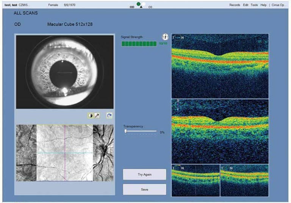Click the brightness/contrast half-circle icon
This screenshot has height=203, width=291.
click(91, 116)
